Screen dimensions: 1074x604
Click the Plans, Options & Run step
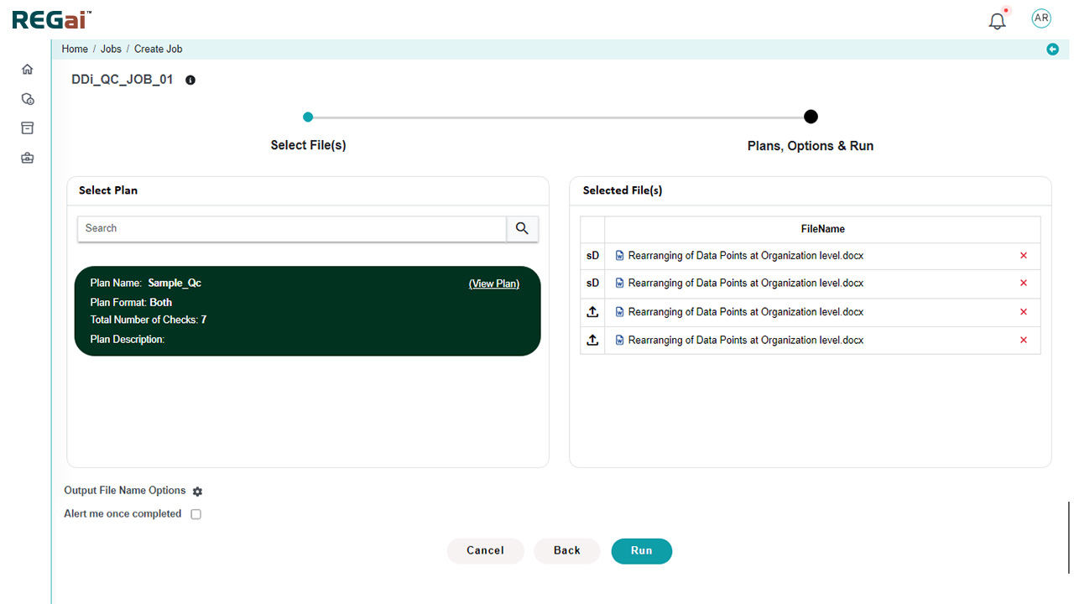pos(811,117)
